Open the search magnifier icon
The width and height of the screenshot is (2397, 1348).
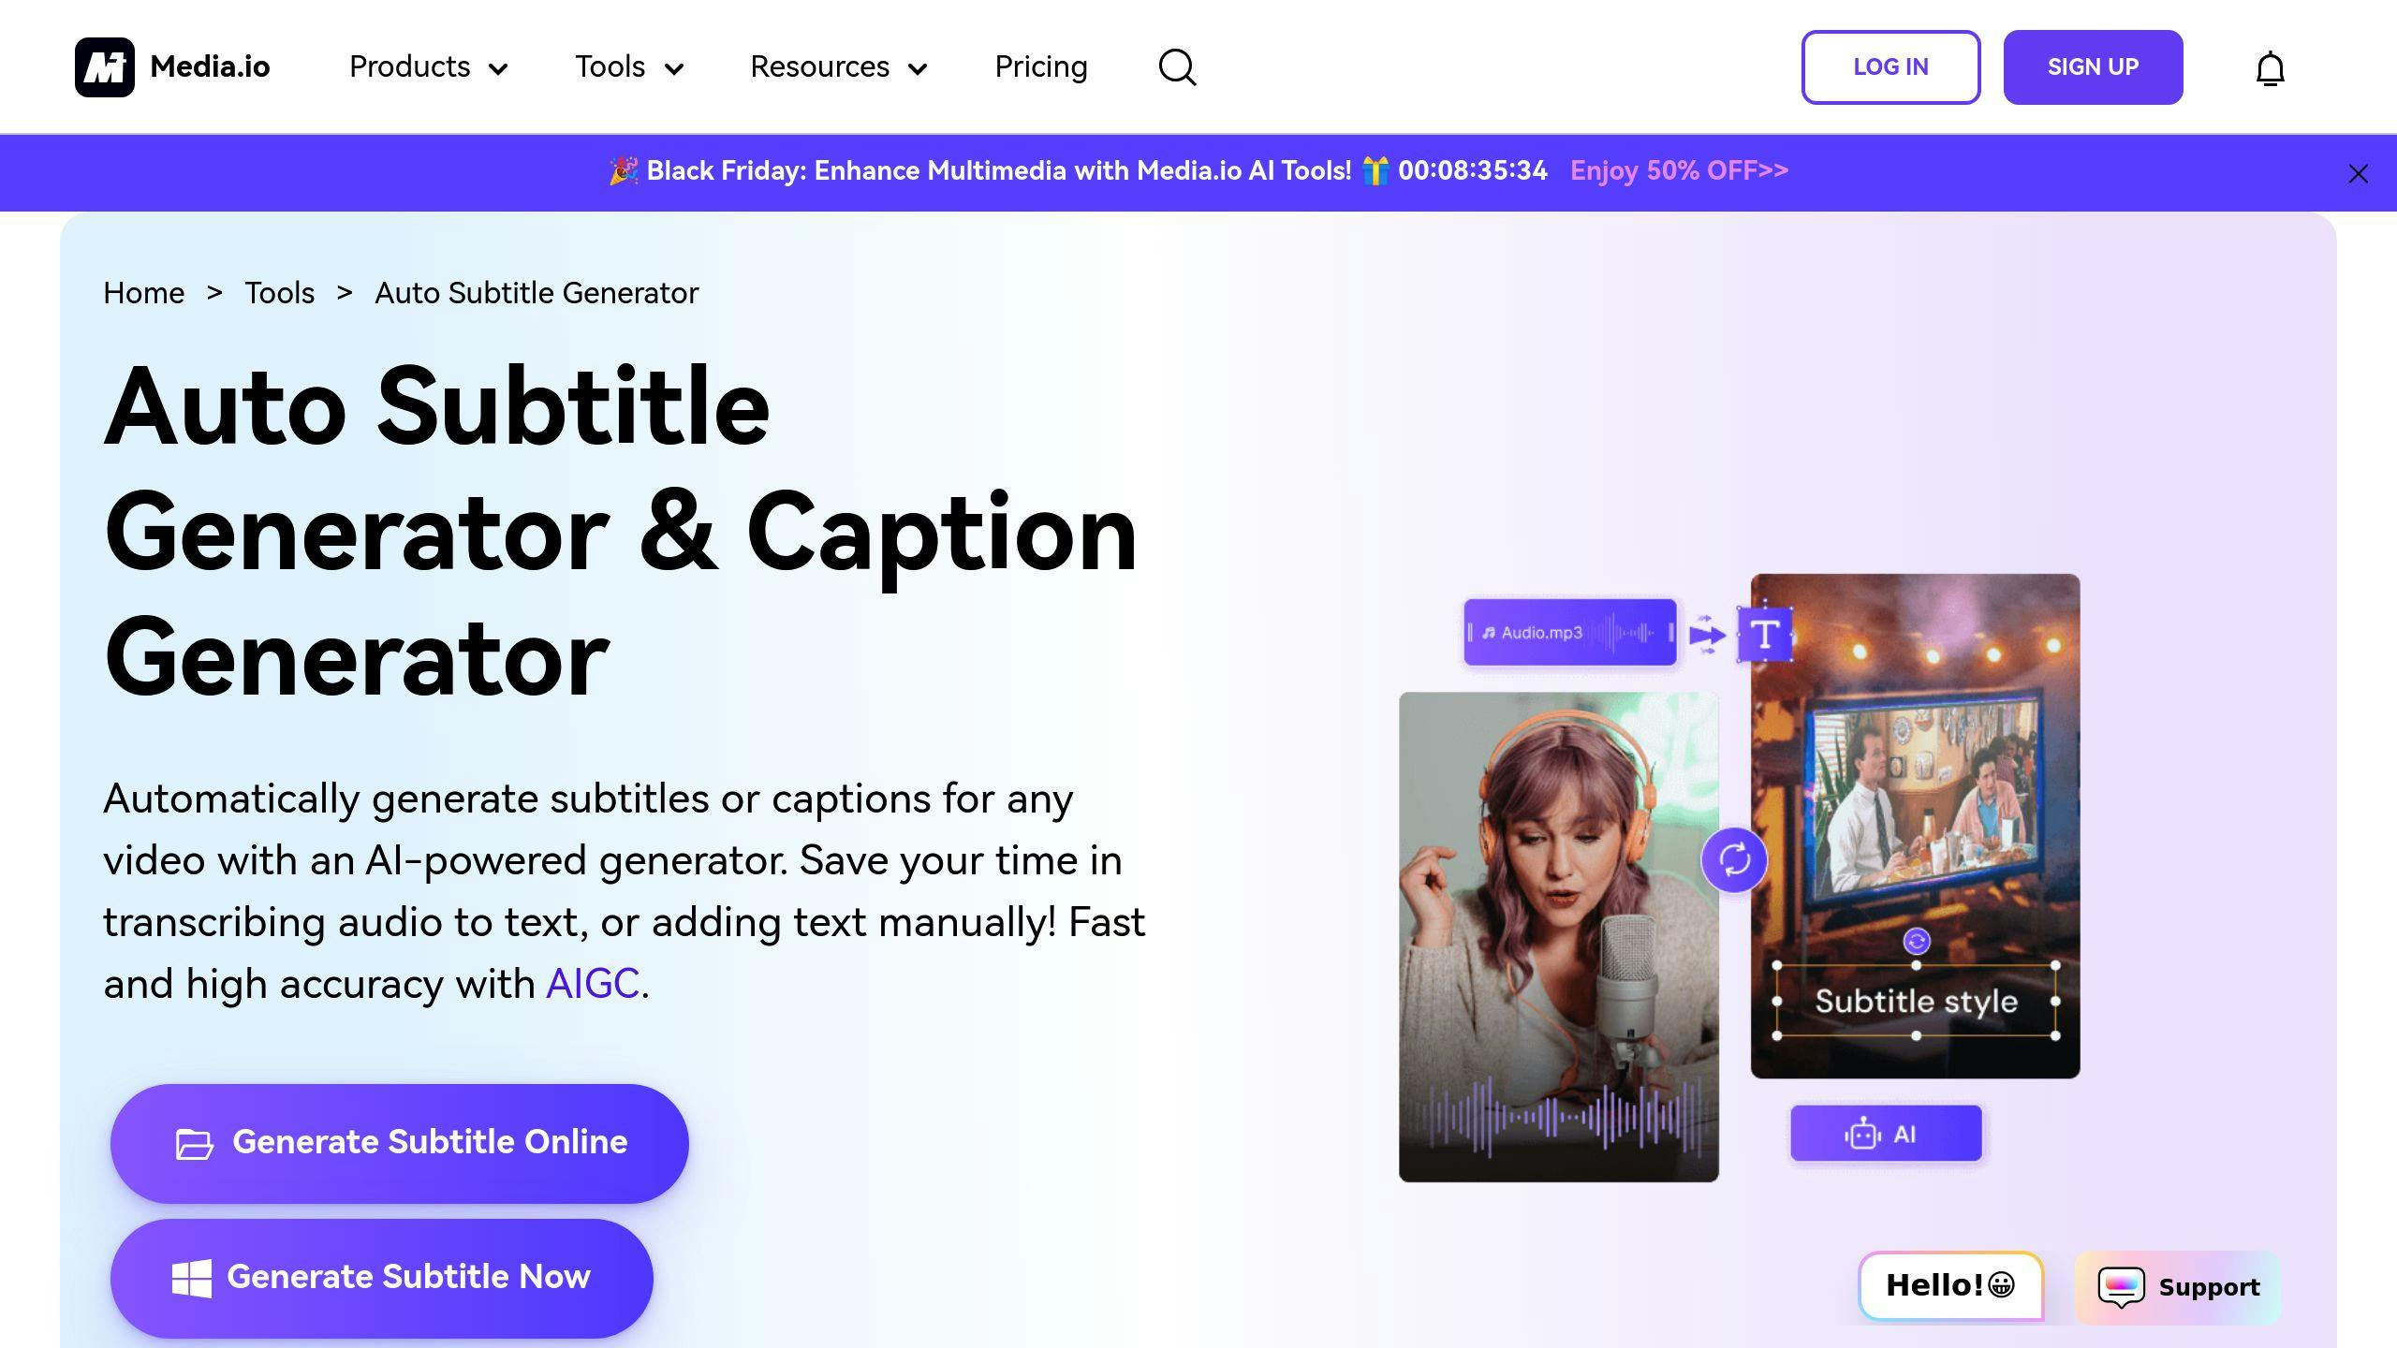(1177, 67)
